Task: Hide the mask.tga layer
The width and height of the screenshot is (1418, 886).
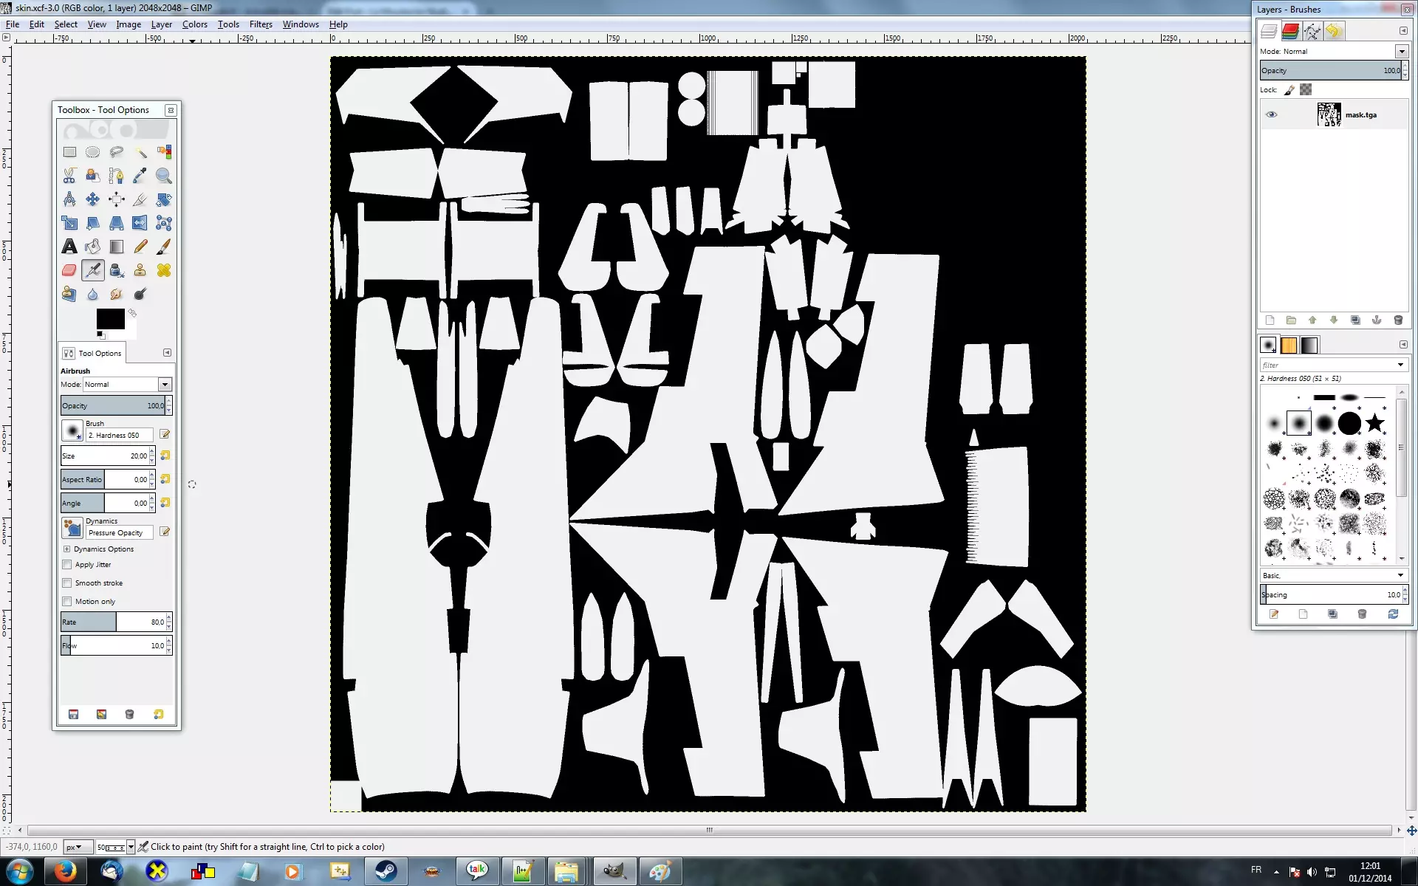Action: click(x=1271, y=114)
